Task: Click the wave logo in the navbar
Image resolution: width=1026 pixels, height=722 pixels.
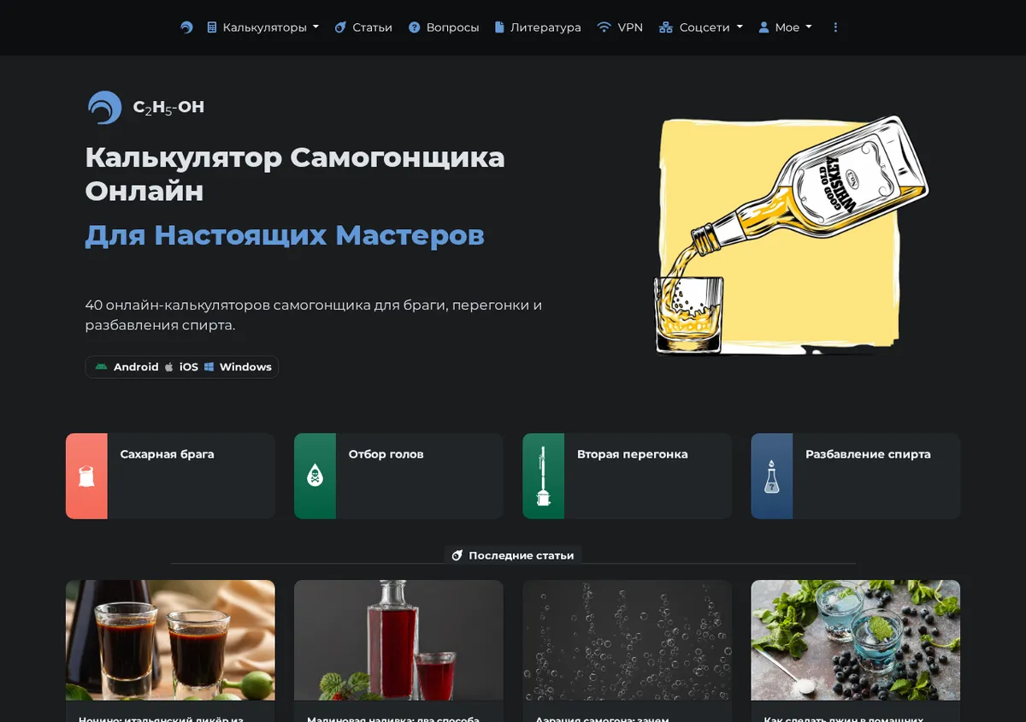Action: pyautogui.click(x=186, y=27)
